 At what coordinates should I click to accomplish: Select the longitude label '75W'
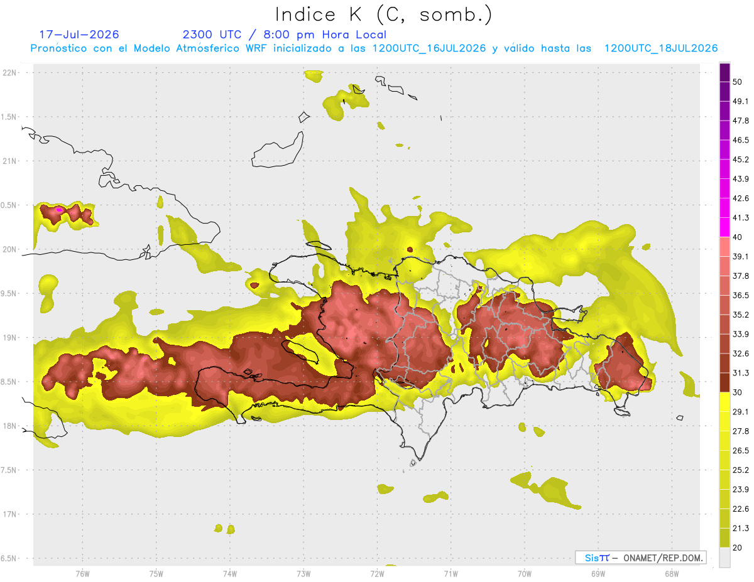pyautogui.click(x=156, y=574)
